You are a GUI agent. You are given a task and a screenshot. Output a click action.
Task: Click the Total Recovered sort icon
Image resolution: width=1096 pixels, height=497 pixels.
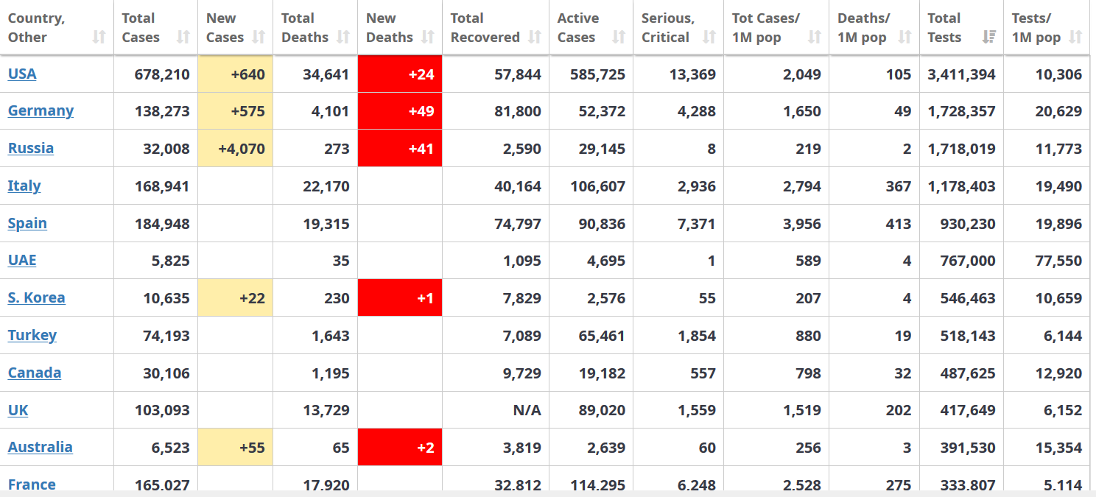(535, 38)
